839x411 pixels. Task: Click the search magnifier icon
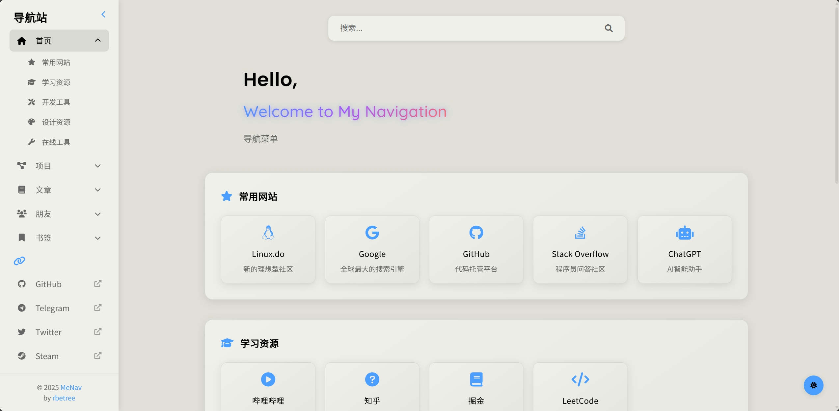point(609,28)
